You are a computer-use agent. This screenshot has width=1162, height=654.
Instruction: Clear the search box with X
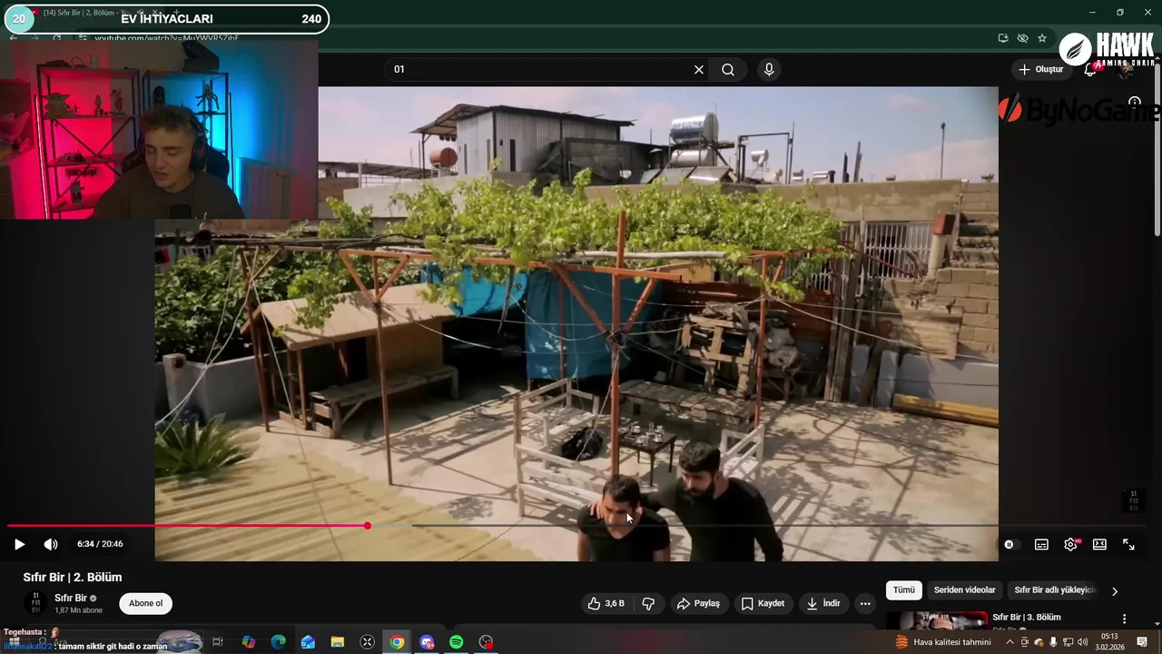coord(699,70)
